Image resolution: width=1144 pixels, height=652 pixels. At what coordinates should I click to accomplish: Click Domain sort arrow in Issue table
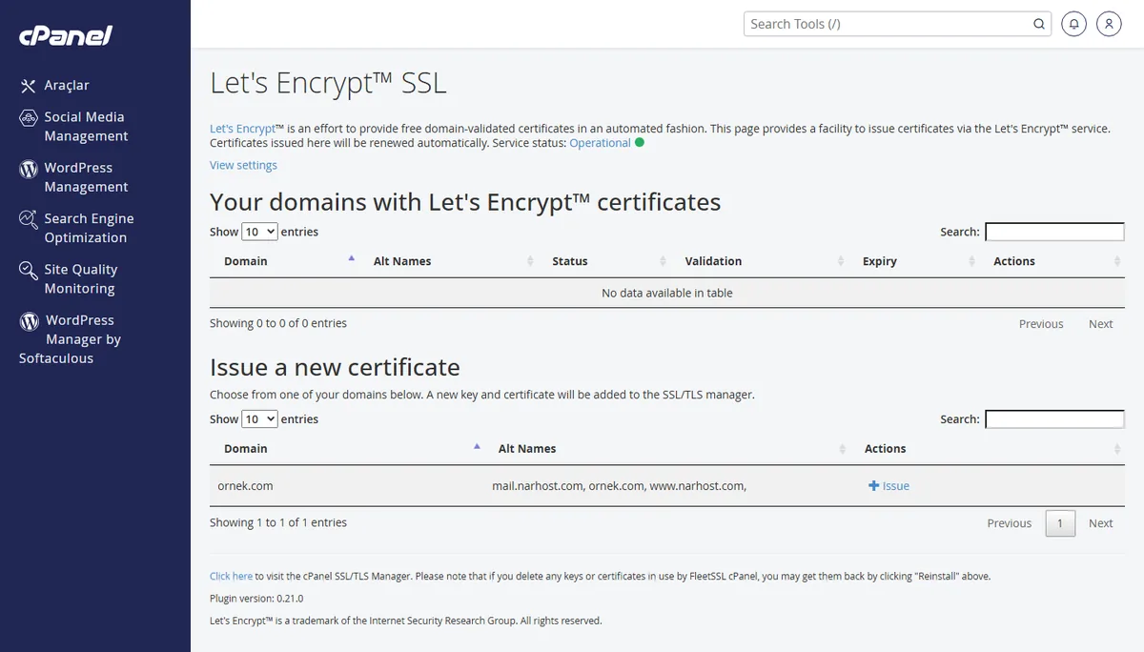tap(477, 446)
